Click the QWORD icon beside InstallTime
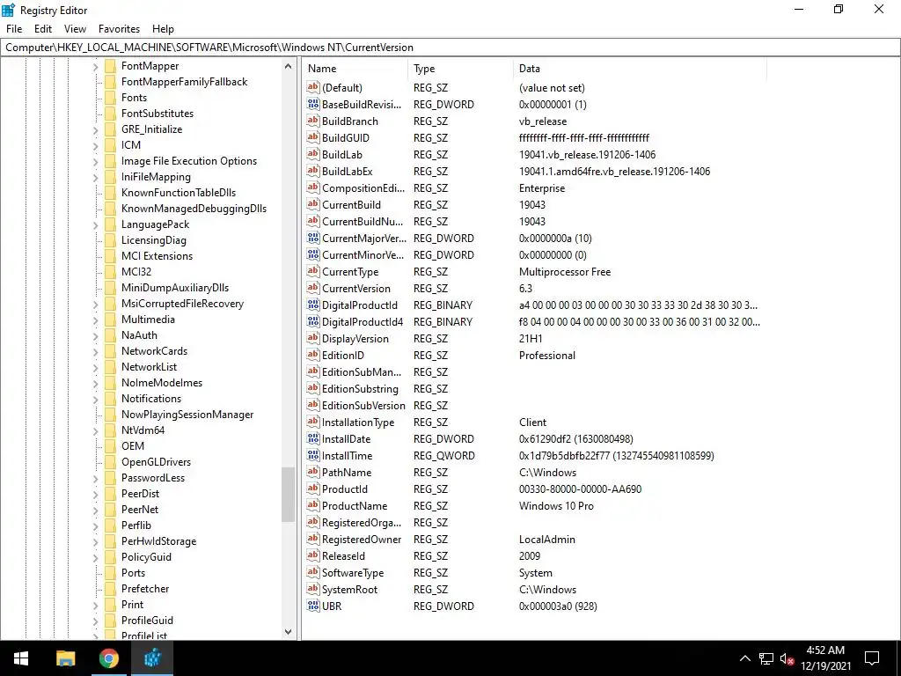The height and width of the screenshot is (676, 901). click(x=313, y=455)
